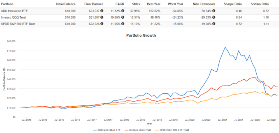Toggle ARK Innovation ETF series in chart legend
Image resolution: width=279 pixels, height=133 pixels.
click(107, 130)
